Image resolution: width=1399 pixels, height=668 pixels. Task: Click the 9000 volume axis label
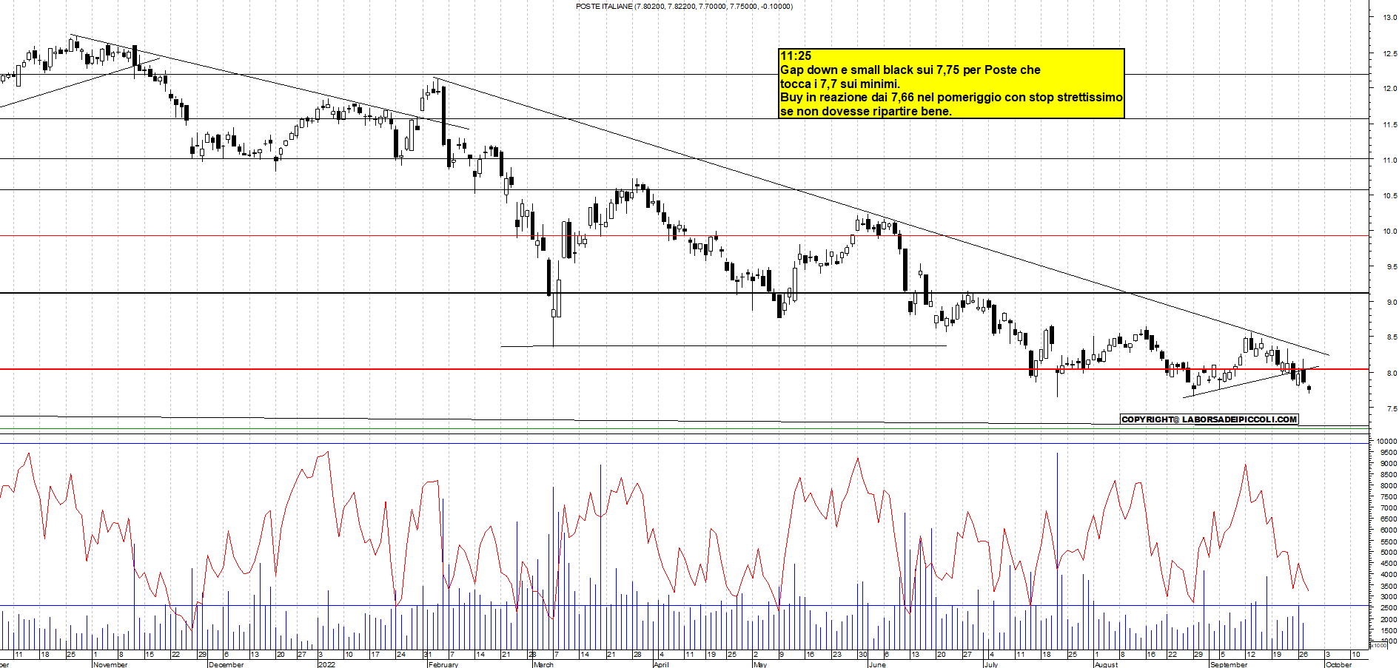pos(1388,464)
